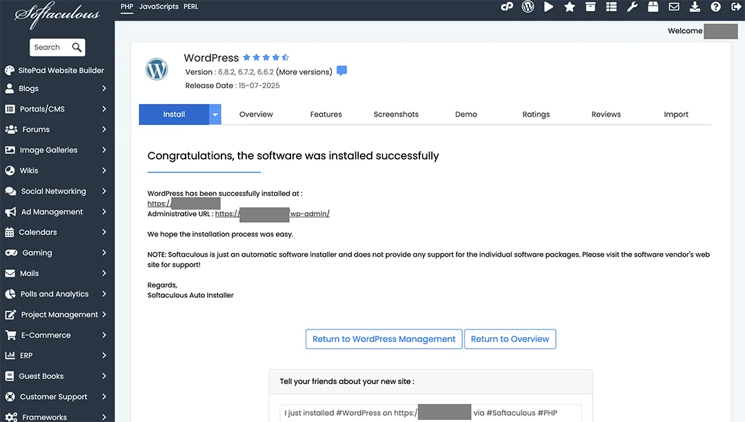745x422 pixels.
Task: Select the Import tab
Action: coord(676,114)
